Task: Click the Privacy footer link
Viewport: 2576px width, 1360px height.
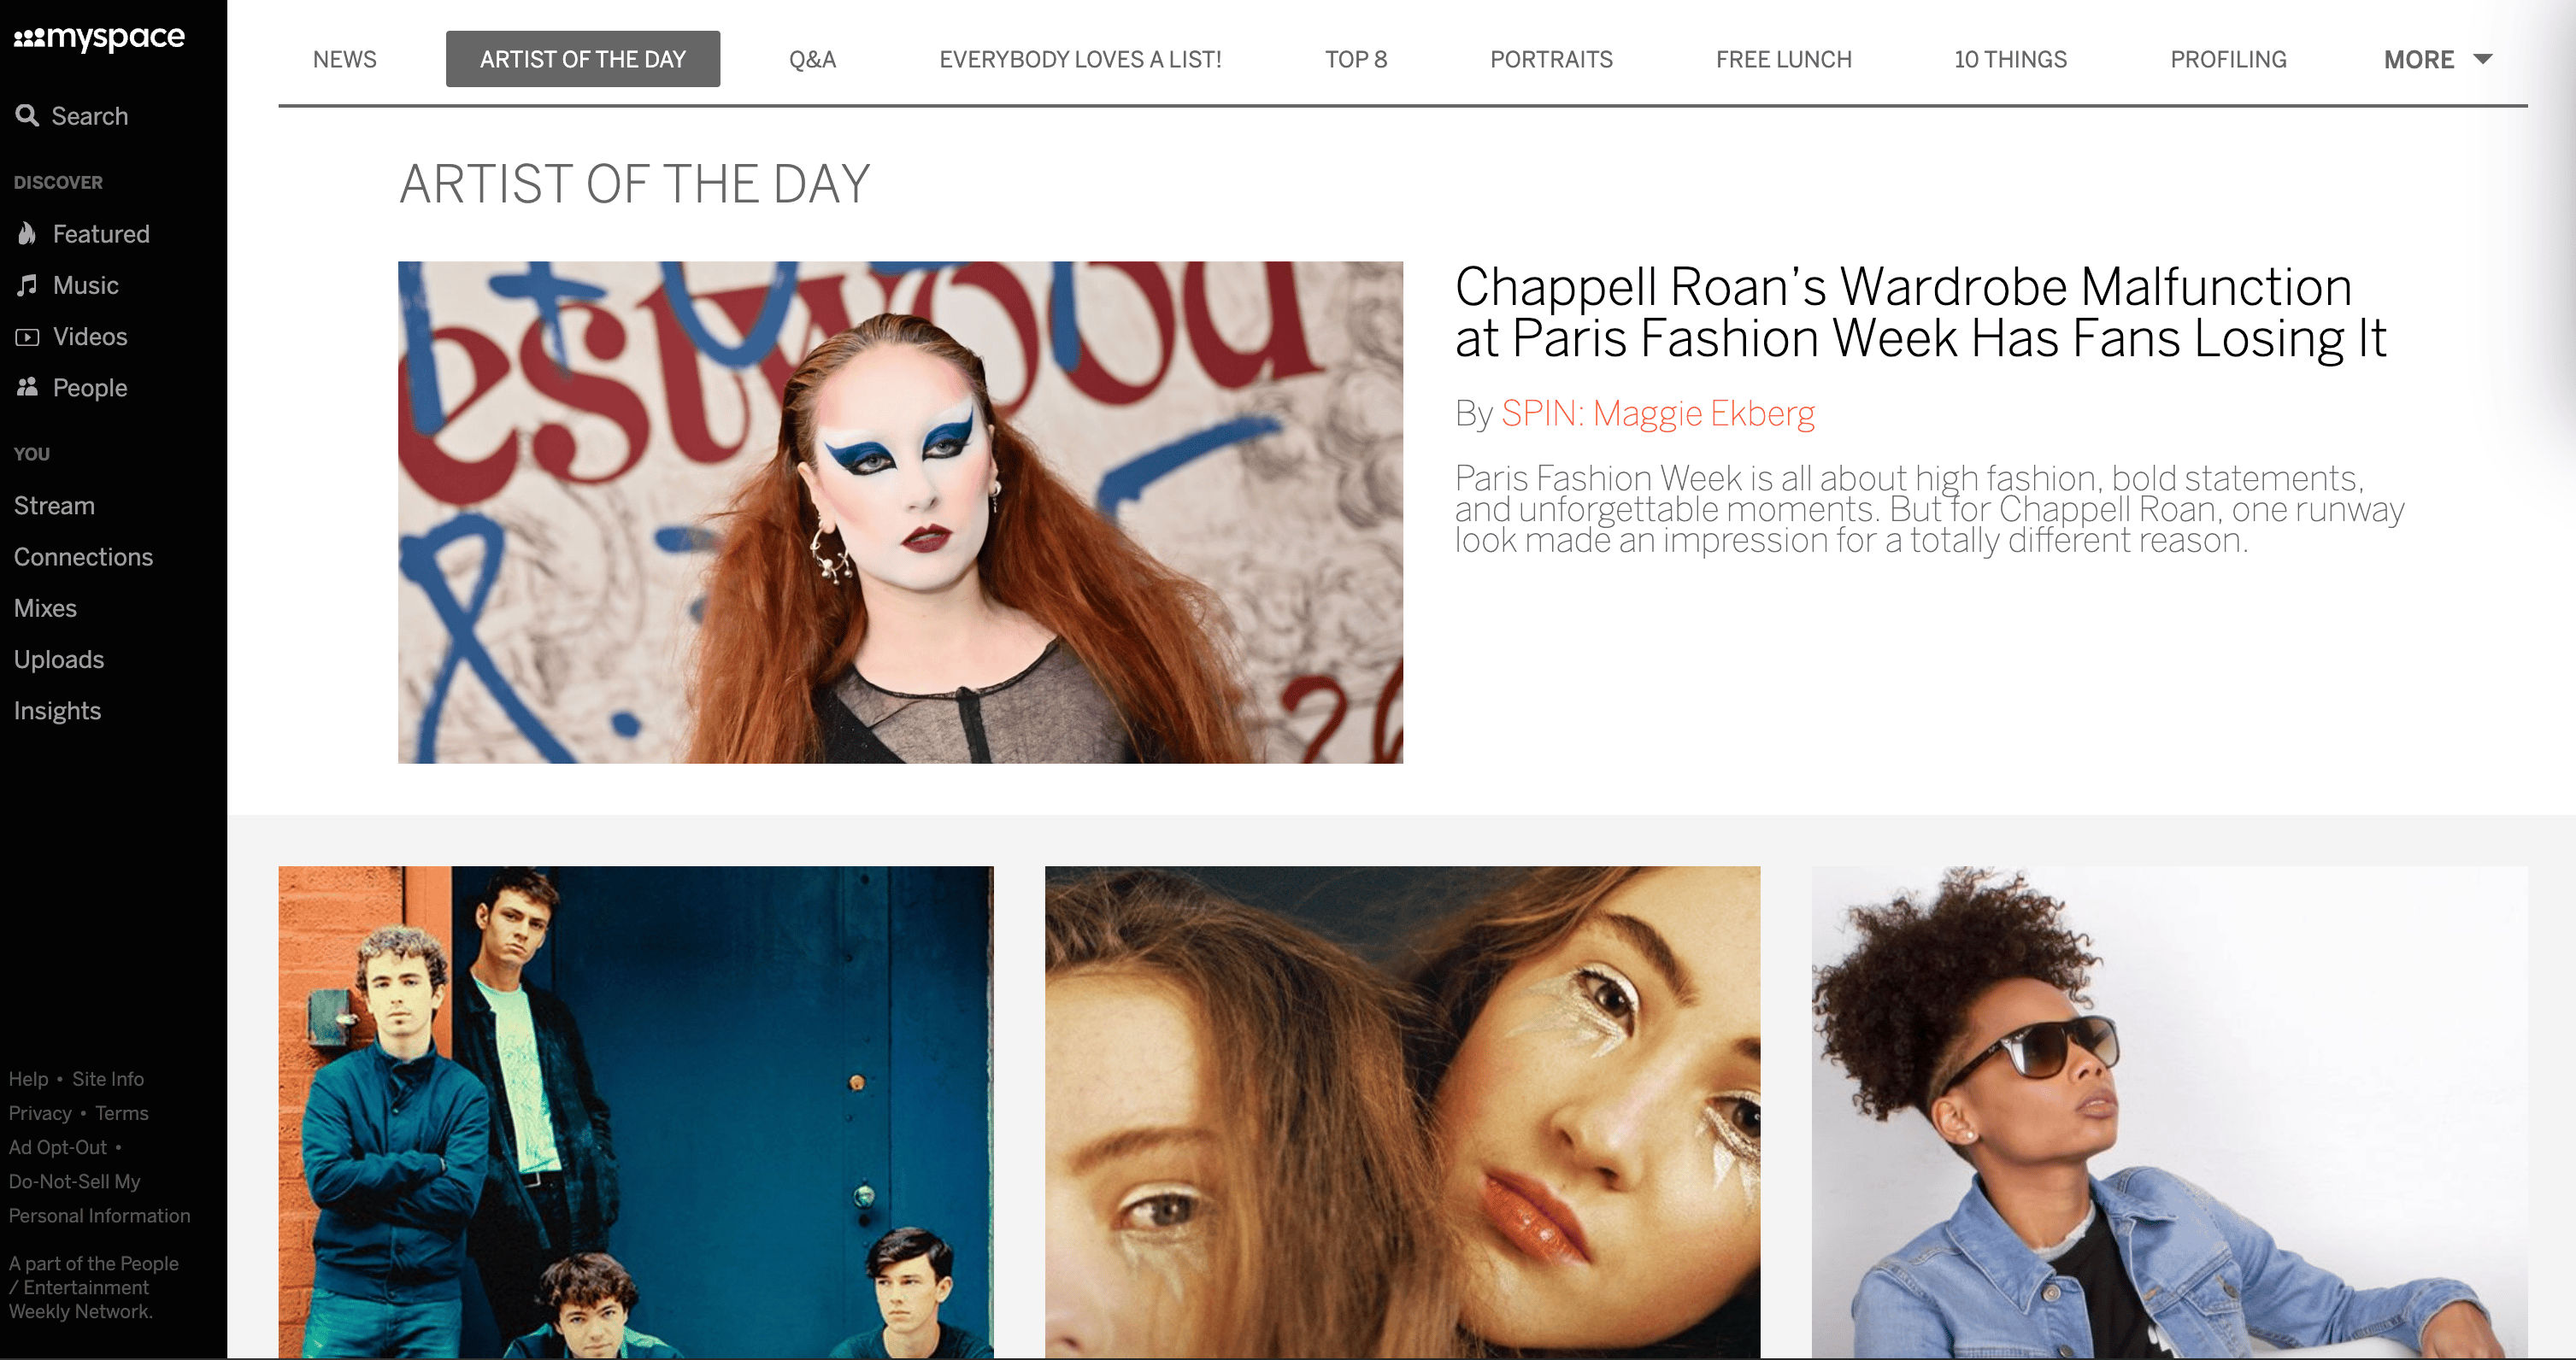Action: click(x=40, y=1113)
